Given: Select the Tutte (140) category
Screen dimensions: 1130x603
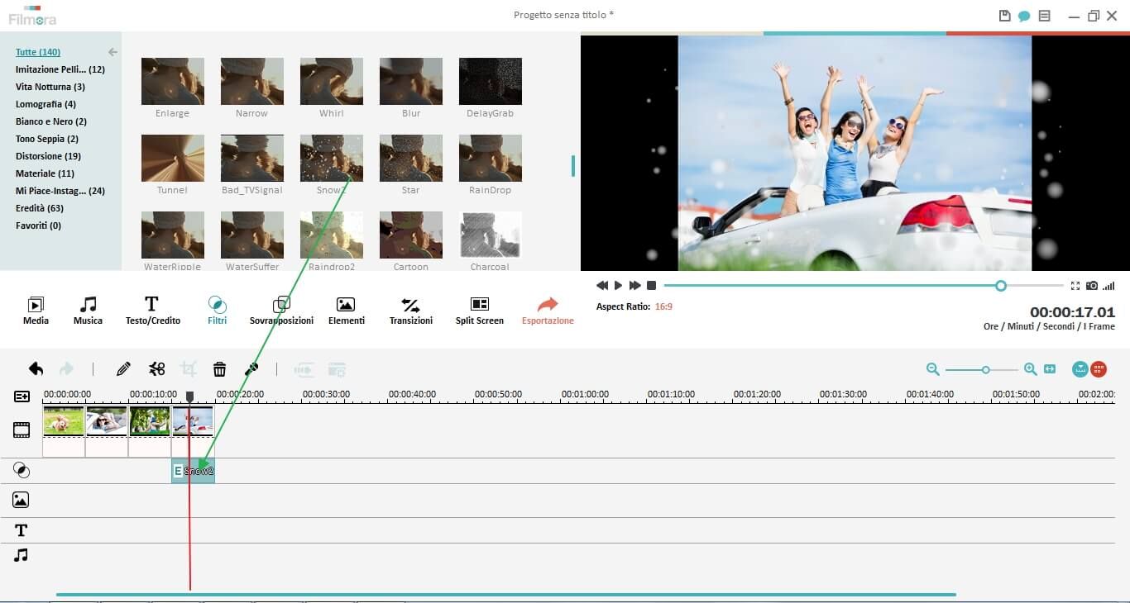Looking at the screenshot, I should click(x=38, y=52).
